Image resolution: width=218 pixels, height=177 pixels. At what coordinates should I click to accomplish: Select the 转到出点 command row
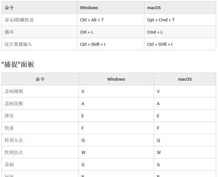(109, 152)
